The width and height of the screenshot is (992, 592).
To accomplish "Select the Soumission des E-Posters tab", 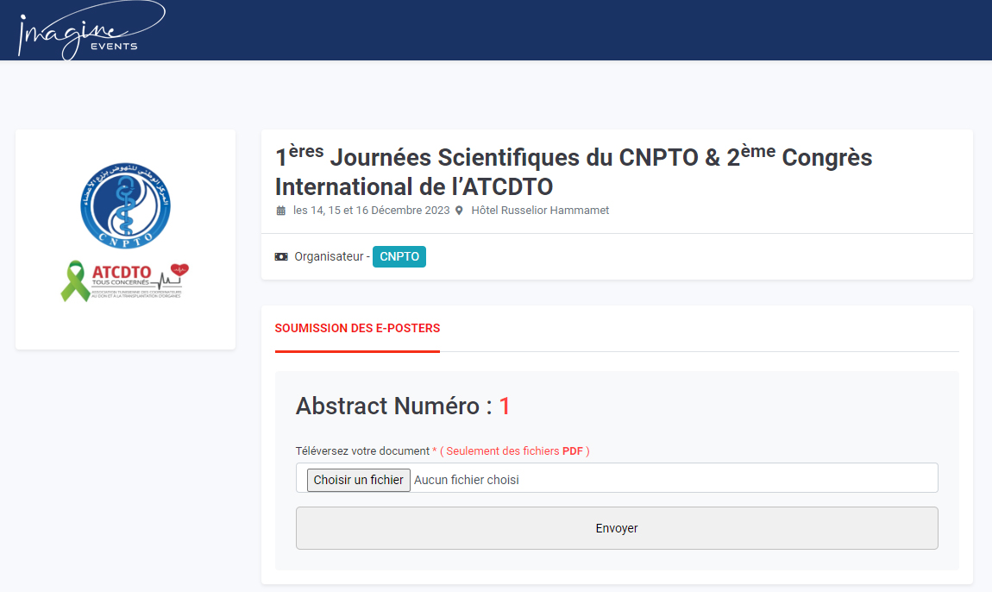I will click(x=357, y=329).
